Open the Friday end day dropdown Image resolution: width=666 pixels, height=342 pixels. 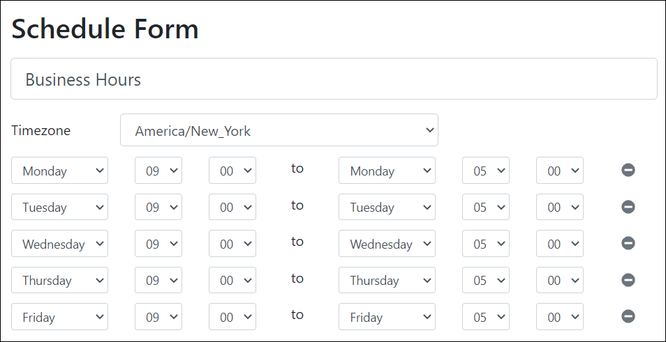pos(387,317)
